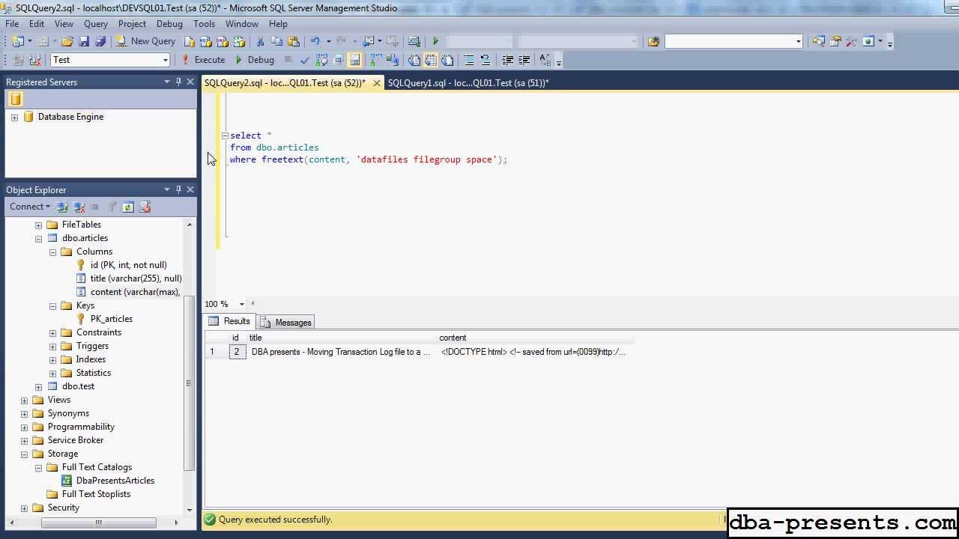Click the Find in Files toolbar icon
The height and width of the screenshot is (539, 959).
653,41
